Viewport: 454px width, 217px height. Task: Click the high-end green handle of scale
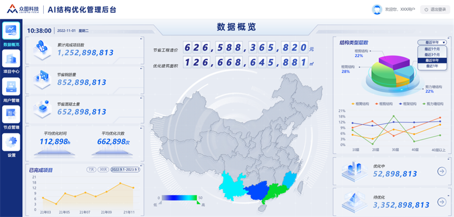[199, 203]
